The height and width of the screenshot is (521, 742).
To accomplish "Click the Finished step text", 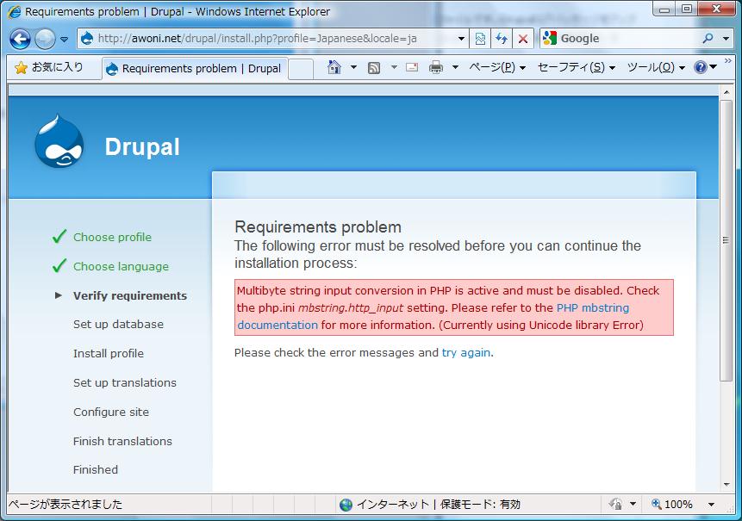I will pos(96,470).
